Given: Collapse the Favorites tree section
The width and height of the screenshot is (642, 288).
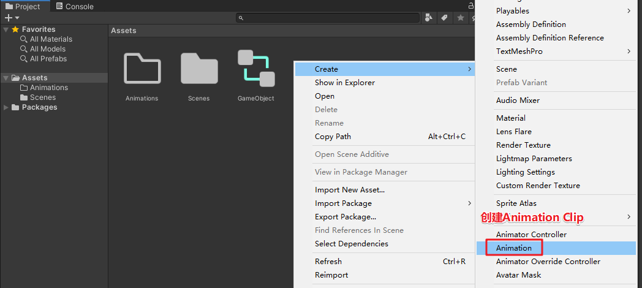Looking at the screenshot, I should click(6, 29).
